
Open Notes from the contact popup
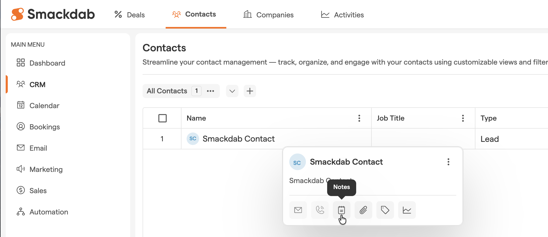pyautogui.click(x=341, y=210)
